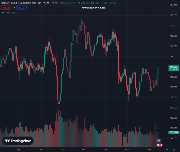The height and width of the screenshot is (152, 180).
Task: Click the Aug label on time axis
Action: pos(18,149)
